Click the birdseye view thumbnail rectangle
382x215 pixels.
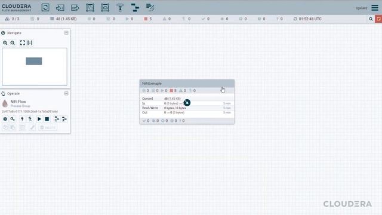click(34, 61)
